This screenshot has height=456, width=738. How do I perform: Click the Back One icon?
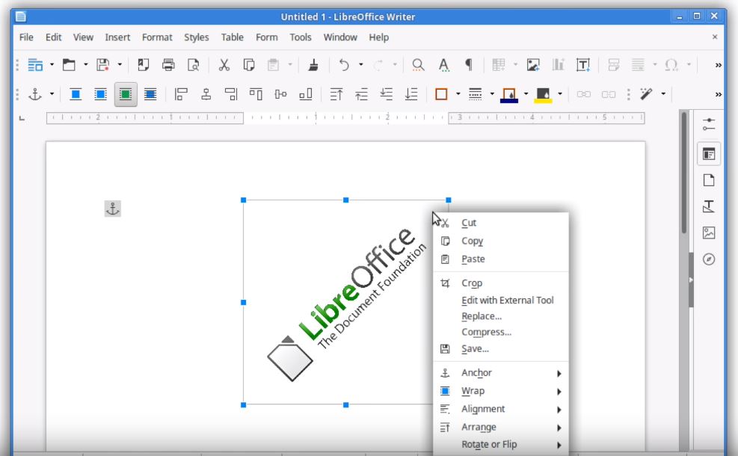pyautogui.click(x=386, y=94)
